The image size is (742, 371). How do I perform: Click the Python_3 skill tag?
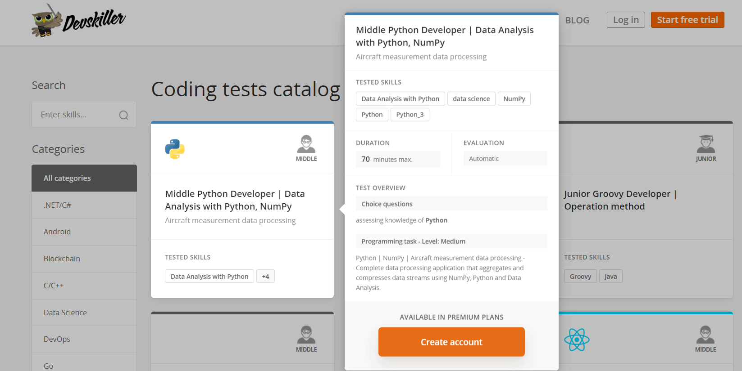click(410, 115)
